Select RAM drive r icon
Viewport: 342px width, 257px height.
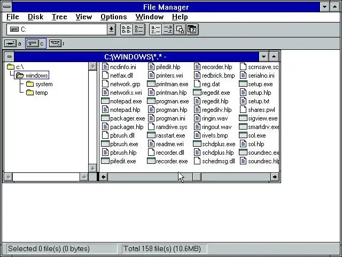(x=55, y=43)
